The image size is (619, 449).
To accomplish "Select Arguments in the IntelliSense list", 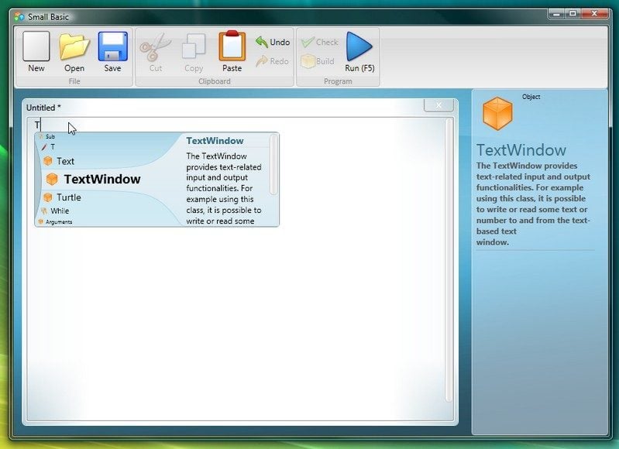I will 58,221.
